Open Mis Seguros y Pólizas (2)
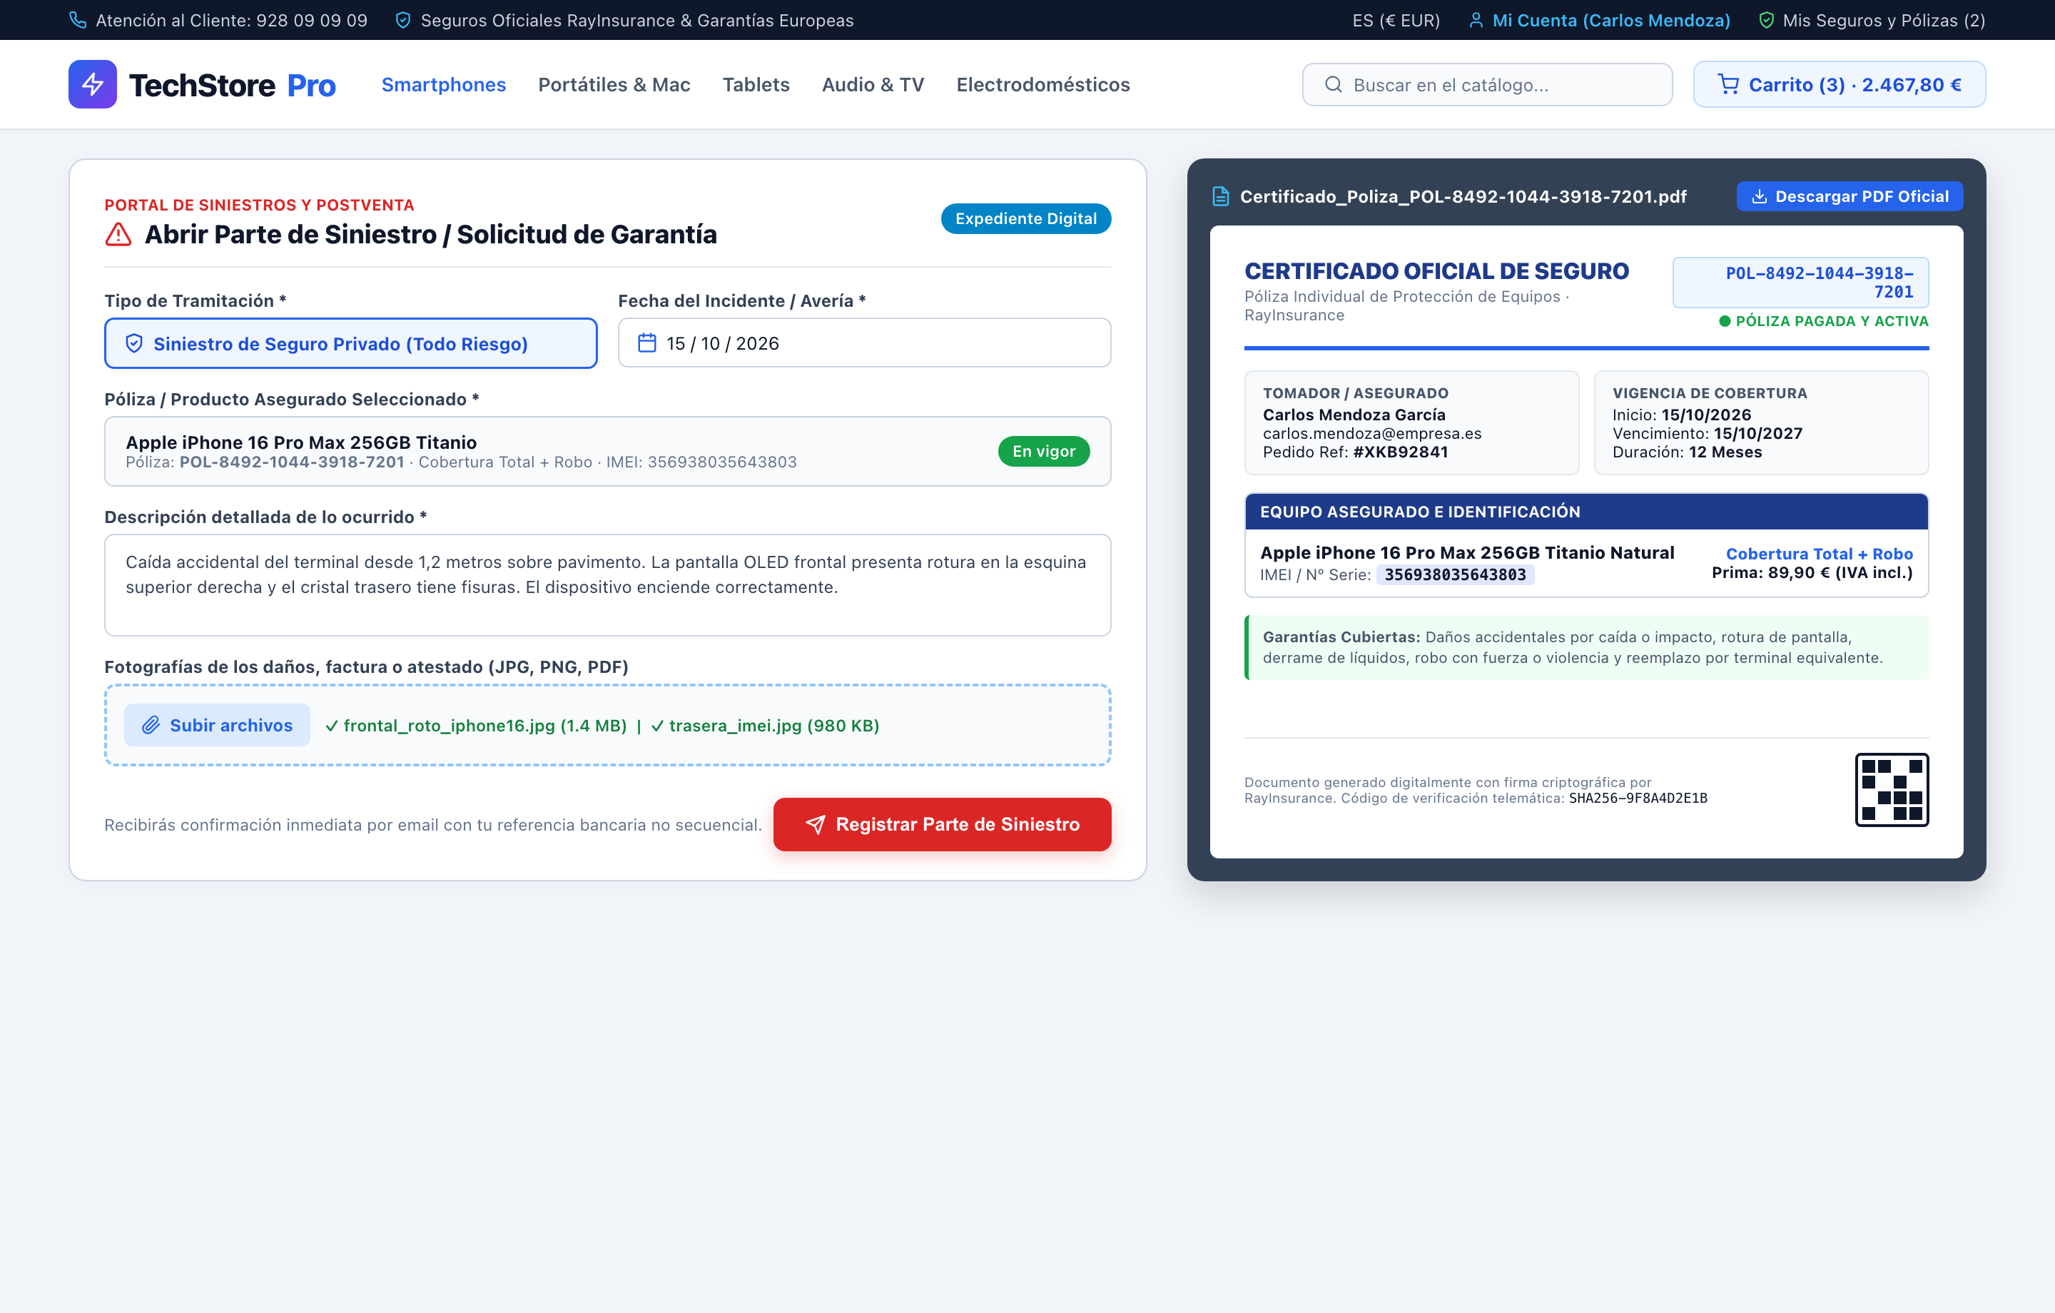The width and height of the screenshot is (2055, 1313). 1872,20
